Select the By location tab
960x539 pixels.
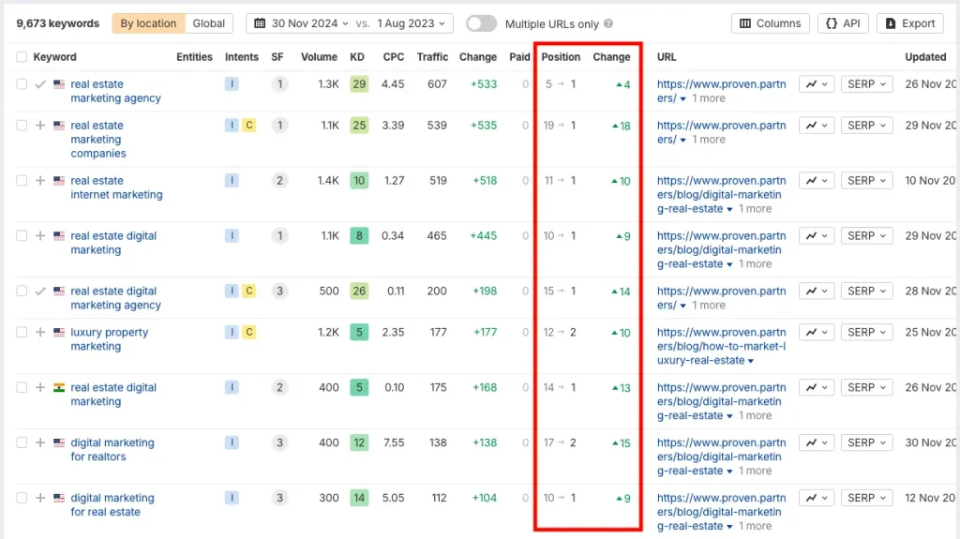tap(148, 23)
